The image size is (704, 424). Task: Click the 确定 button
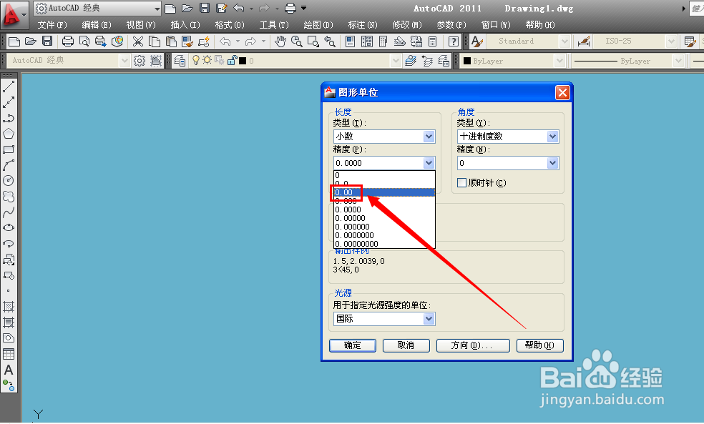[x=353, y=345]
